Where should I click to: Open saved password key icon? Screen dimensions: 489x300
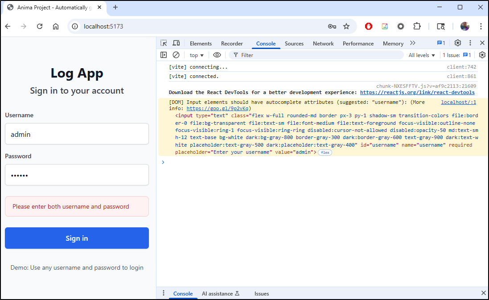pos(332,26)
